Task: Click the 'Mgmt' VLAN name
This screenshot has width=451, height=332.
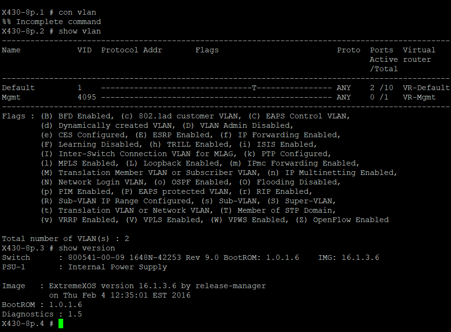Action: pyautogui.click(x=11, y=97)
